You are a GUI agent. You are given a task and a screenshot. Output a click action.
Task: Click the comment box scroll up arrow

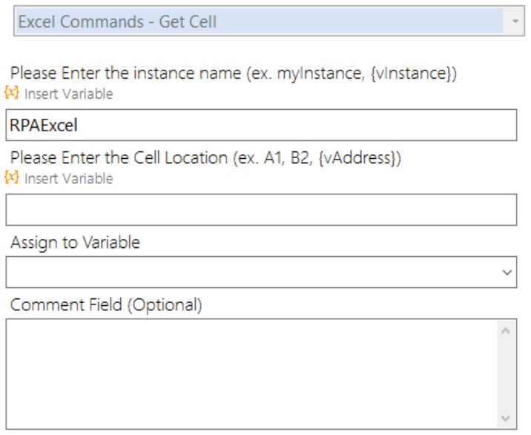coord(506,331)
